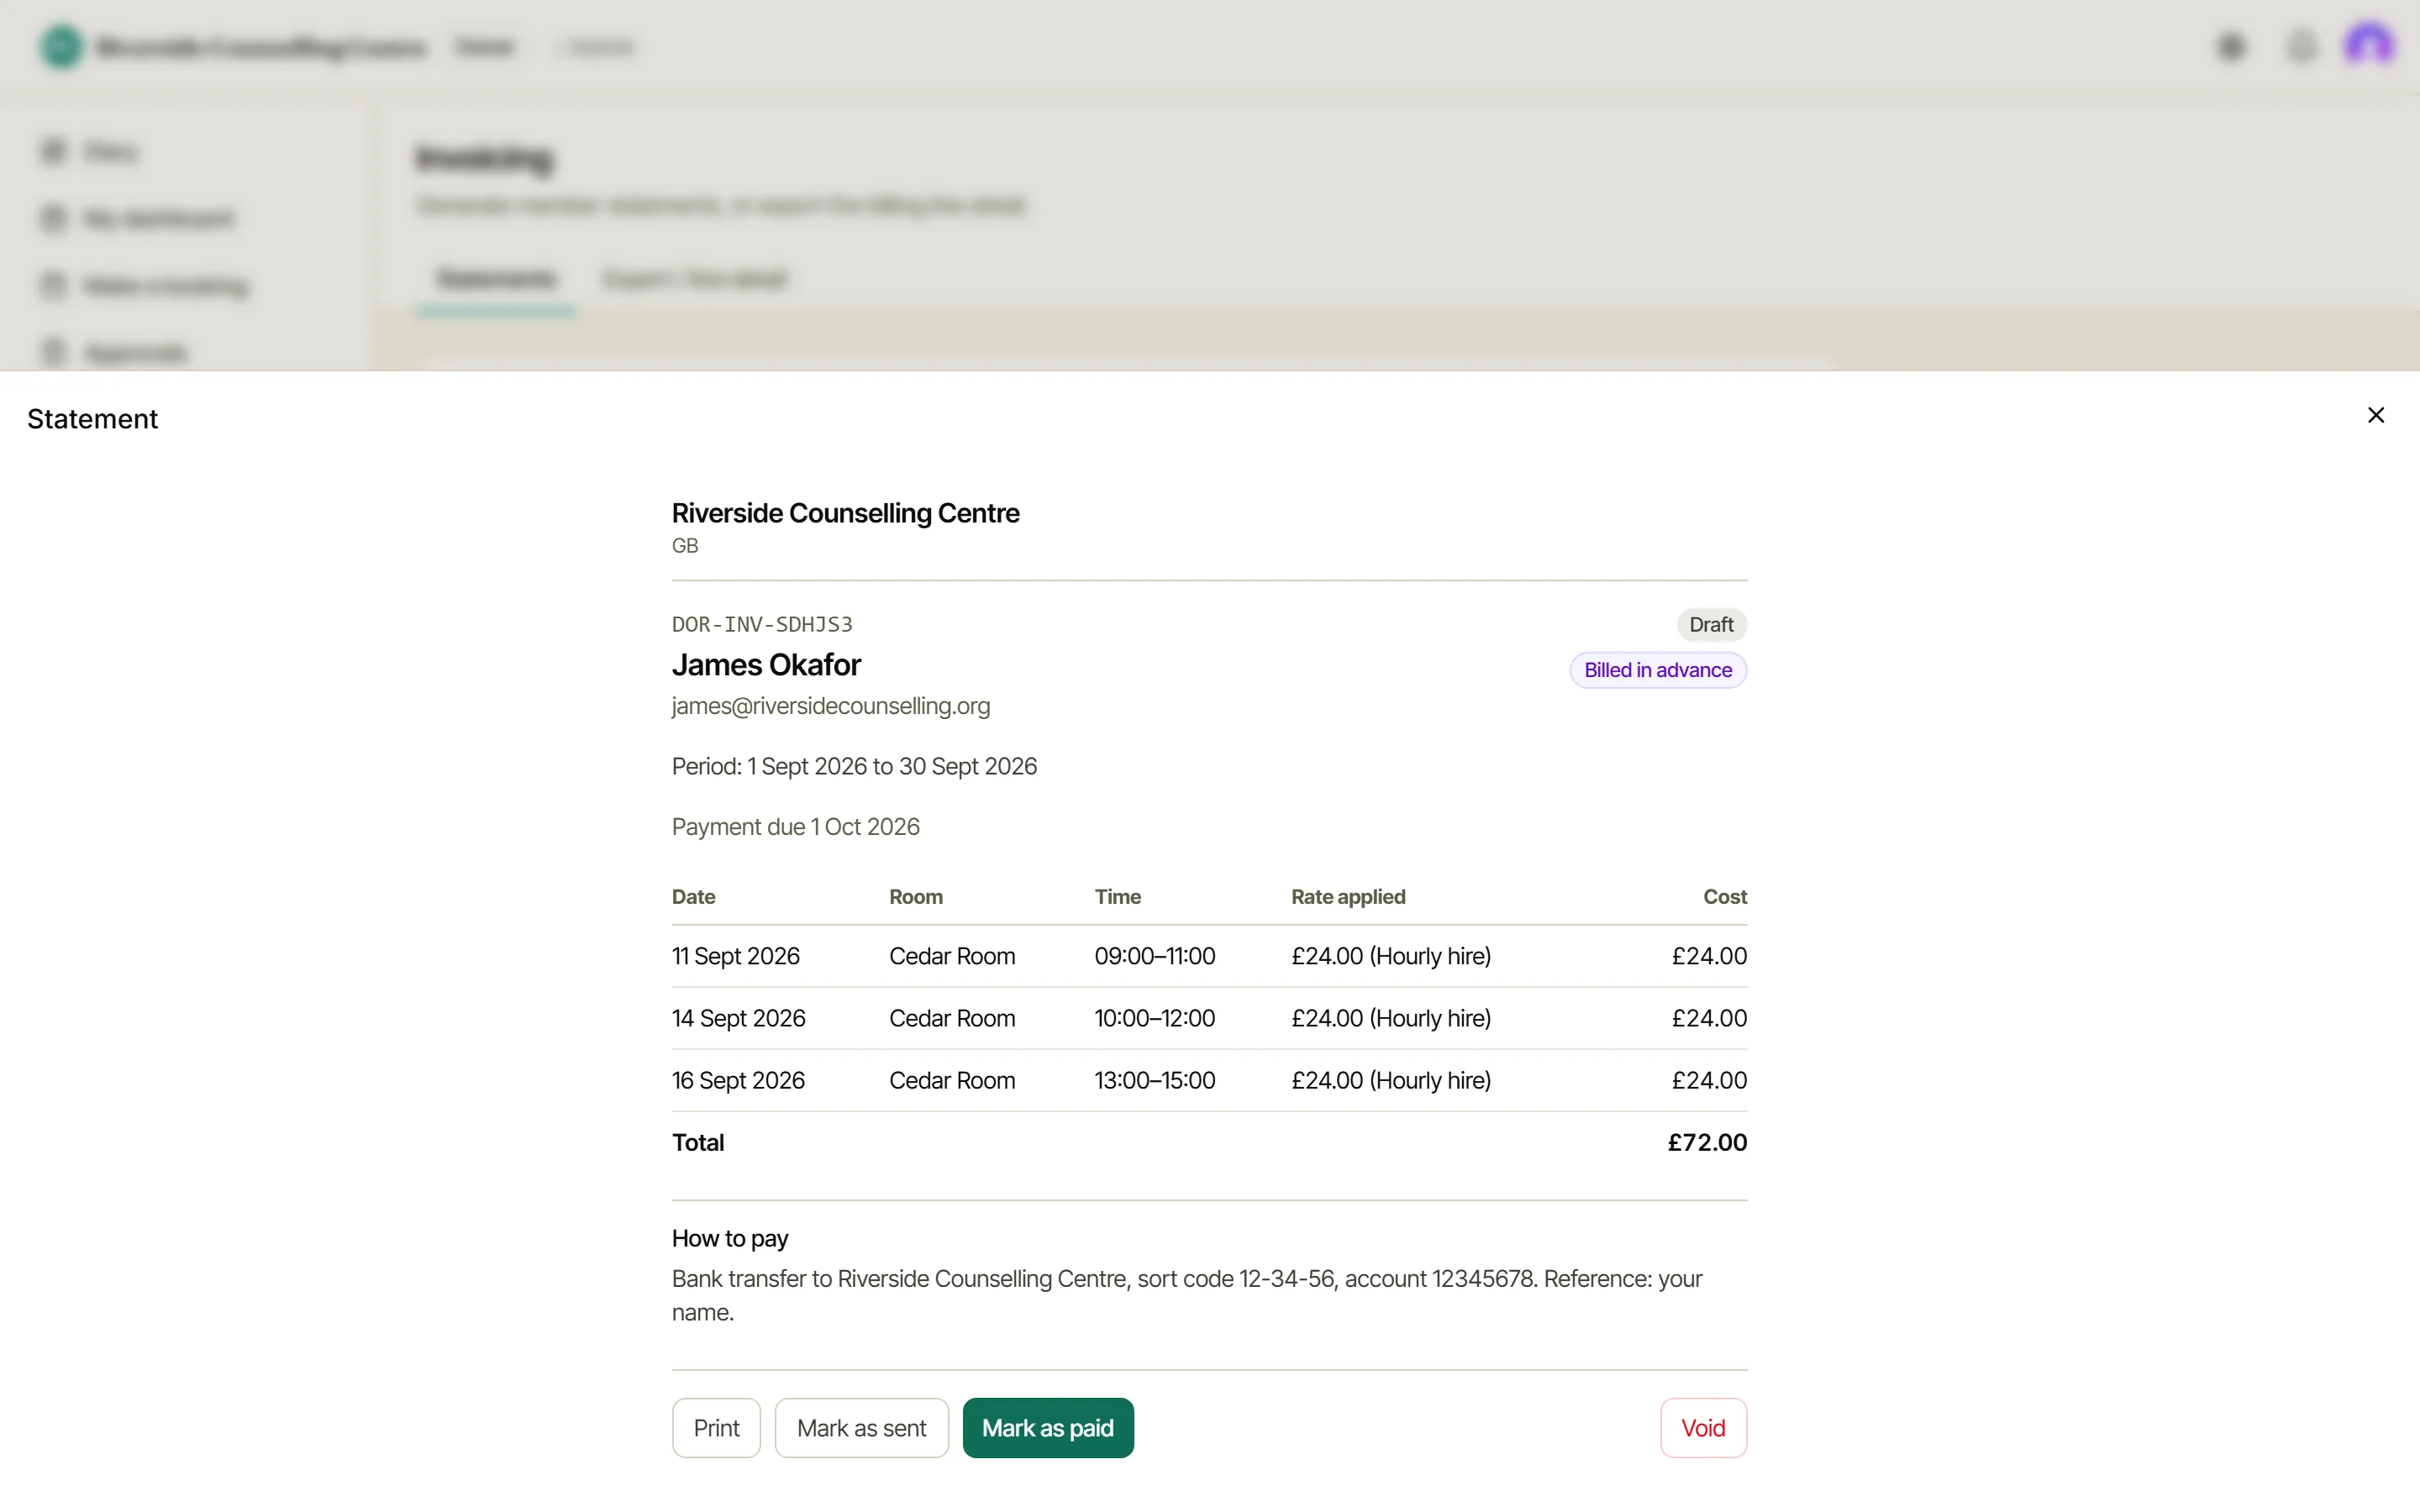Viewport: 2420px width, 1512px height.
Task: Close the Statement panel with the X
Action: coord(2376,415)
